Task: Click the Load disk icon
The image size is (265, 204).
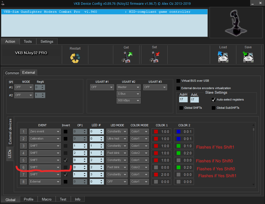Action: 223,57
